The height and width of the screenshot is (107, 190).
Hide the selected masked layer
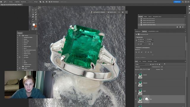pos(136,99)
